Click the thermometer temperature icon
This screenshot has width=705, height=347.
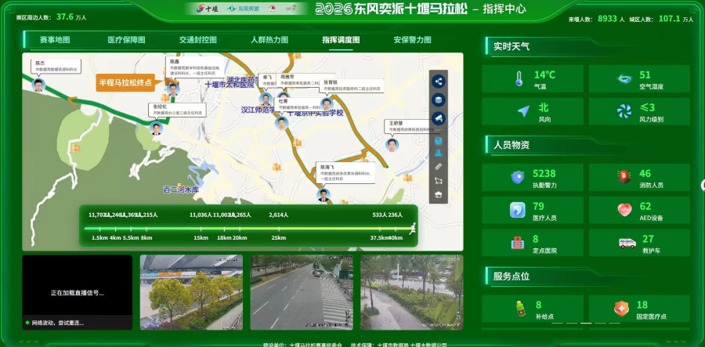(x=519, y=78)
